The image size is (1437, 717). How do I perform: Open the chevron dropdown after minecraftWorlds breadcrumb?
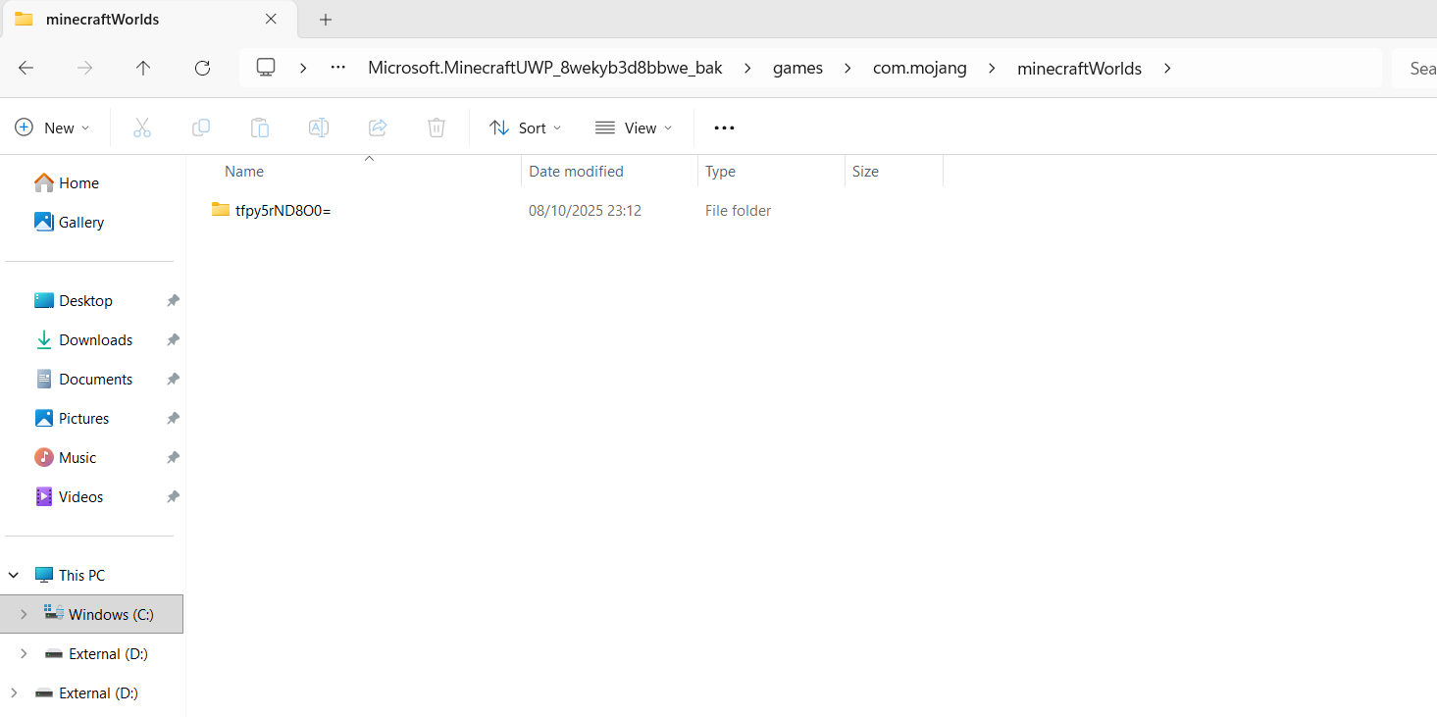point(1167,68)
